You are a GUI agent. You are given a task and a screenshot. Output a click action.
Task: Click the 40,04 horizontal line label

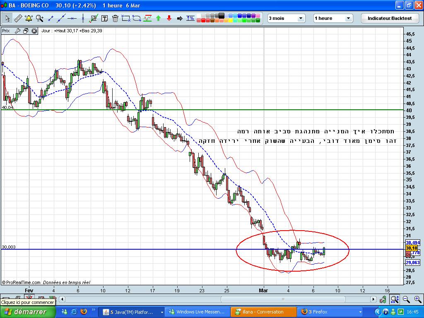pyautogui.click(x=7, y=107)
